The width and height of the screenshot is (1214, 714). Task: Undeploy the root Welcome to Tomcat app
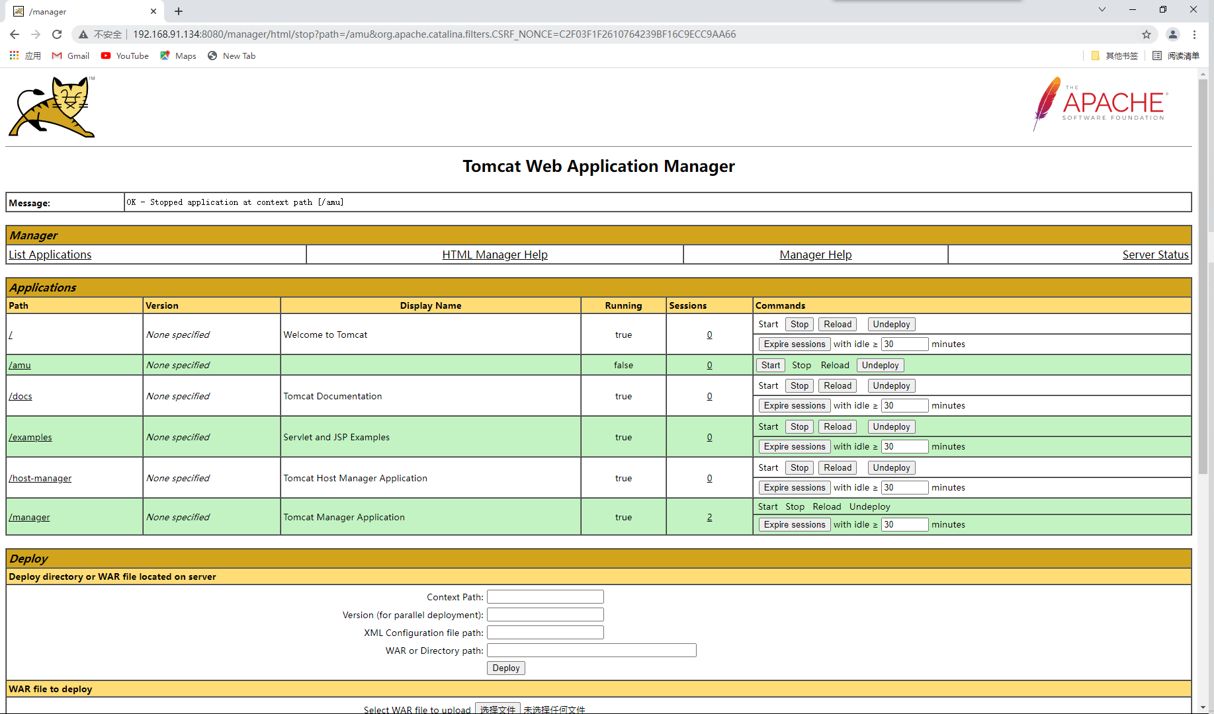[x=891, y=324]
